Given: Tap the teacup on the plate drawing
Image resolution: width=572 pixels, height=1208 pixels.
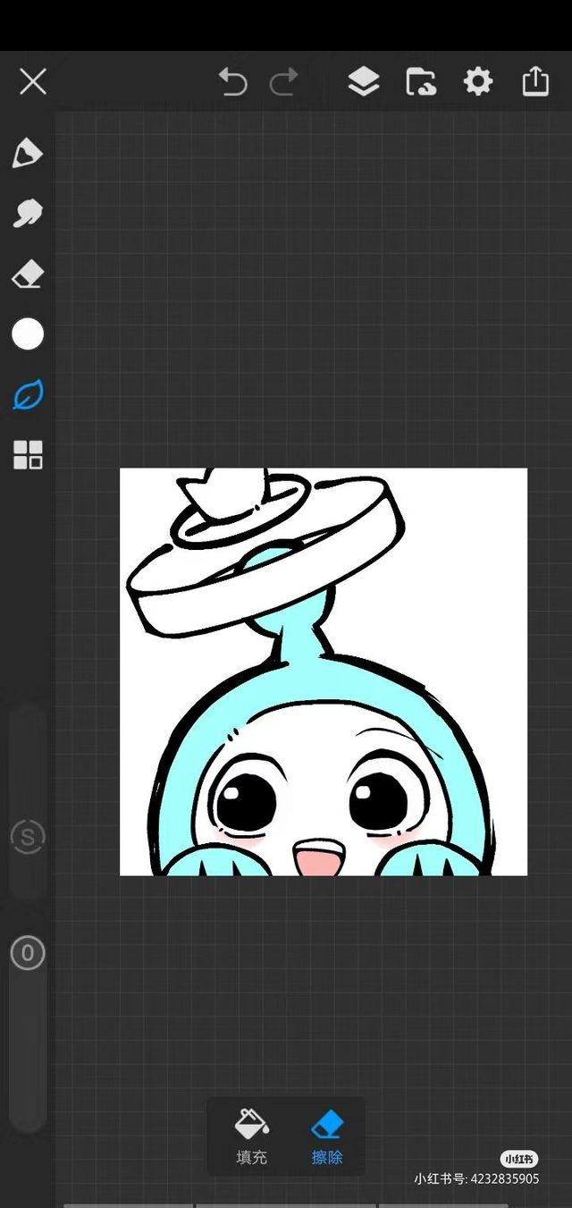Looking at the screenshot, I should click(223, 494).
